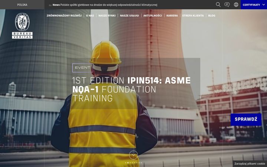Open Zarządzaj plikami cookie link
The height and width of the screenshot is (167, 267).
pos(250,164)
